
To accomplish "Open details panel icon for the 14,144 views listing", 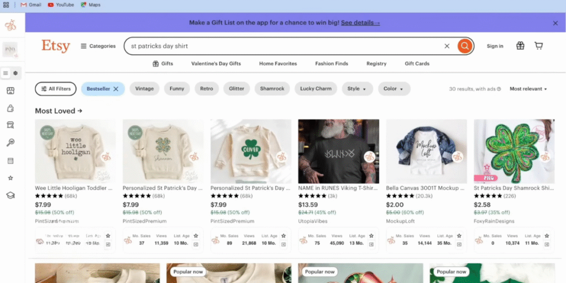I will pos(459,244).
